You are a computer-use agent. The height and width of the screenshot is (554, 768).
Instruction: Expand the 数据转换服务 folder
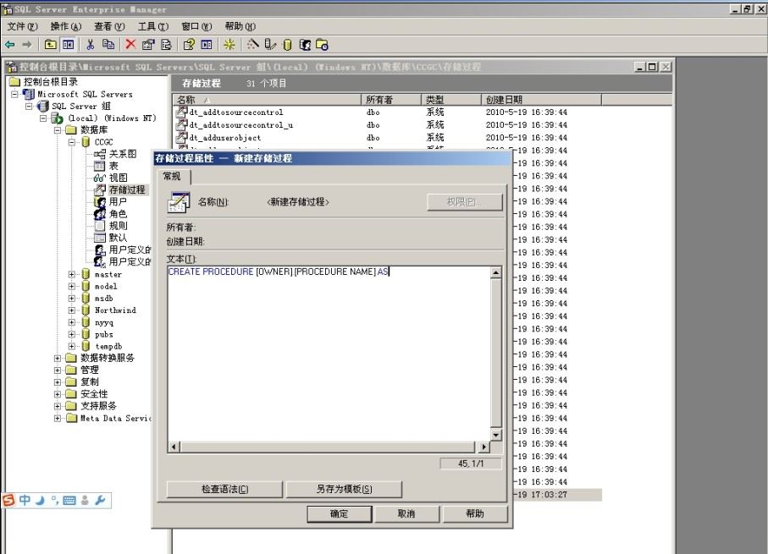pyautogui.click(x=58, y=359)
